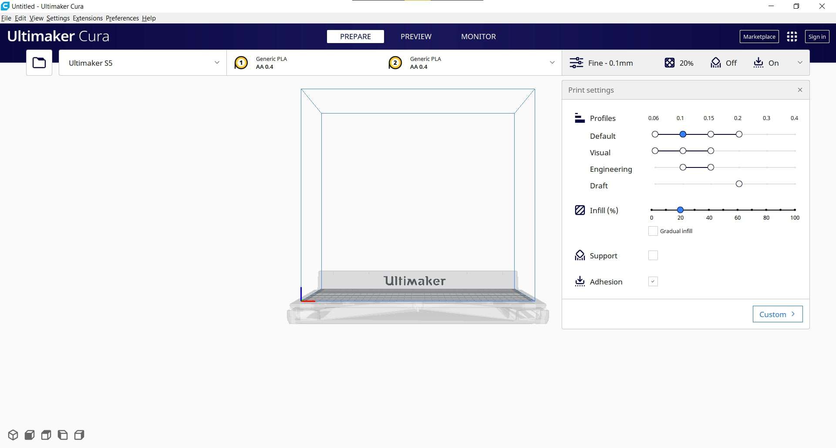Click the infill 20% icon in header
This screenshot has width=836, height=448.
(x=670, y=63)
